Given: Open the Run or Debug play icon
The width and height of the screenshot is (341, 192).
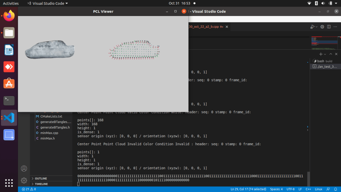Looking at the screenshot, I should point(312,27).
